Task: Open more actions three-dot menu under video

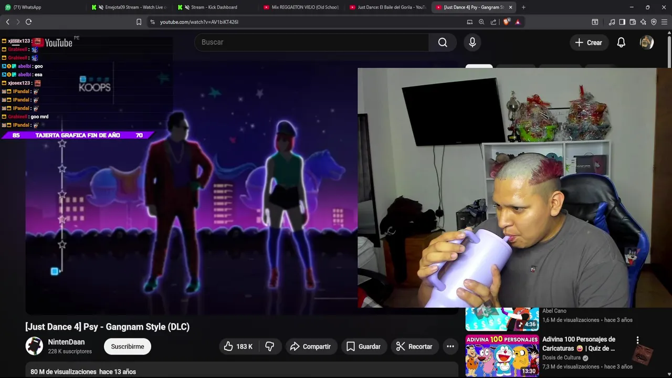Action: 450,346
